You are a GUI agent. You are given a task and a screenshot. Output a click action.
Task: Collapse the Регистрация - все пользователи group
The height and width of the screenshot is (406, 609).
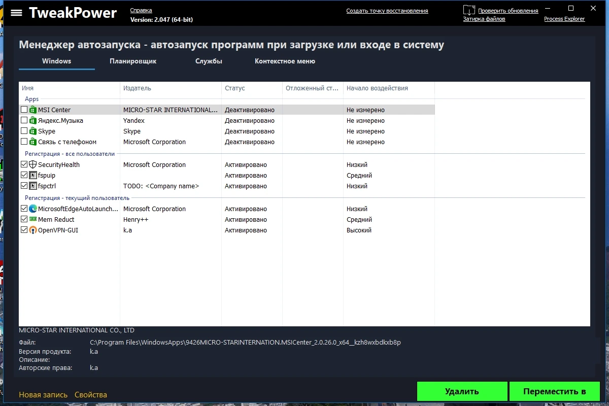[x=70, y=153]
